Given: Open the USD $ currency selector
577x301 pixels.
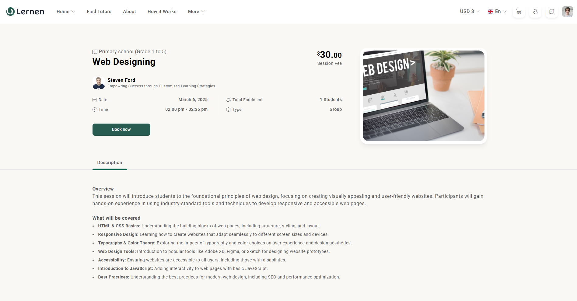Looking at the screenshot, I should (470, 12).
